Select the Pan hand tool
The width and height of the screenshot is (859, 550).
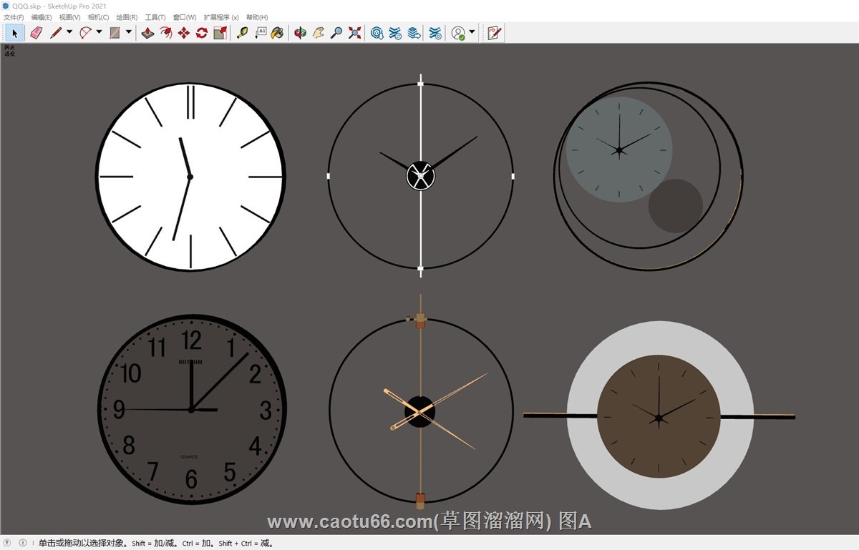click(x=318, y=33)
